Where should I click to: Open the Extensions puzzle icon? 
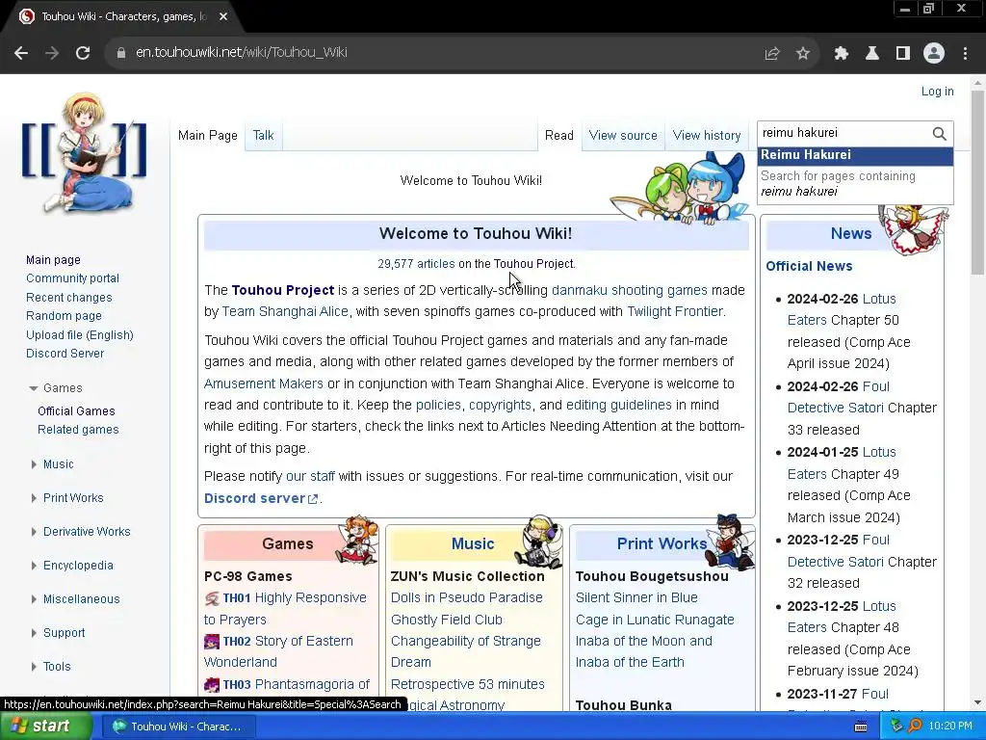(x=842, y=54)
